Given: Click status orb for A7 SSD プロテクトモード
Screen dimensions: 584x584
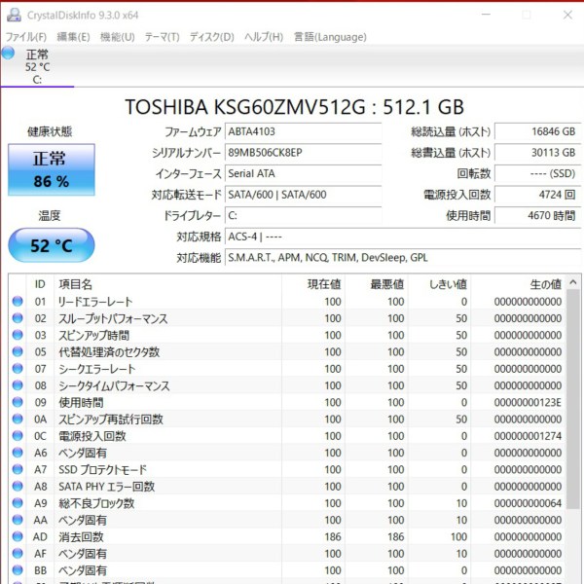Looking at the screenshot, I should 18,469.
